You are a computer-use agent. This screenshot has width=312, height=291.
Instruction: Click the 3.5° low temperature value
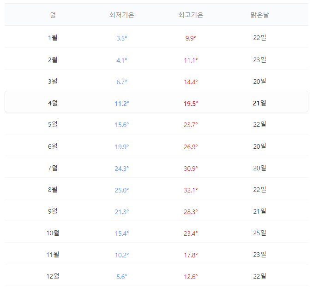click(122, 38)
